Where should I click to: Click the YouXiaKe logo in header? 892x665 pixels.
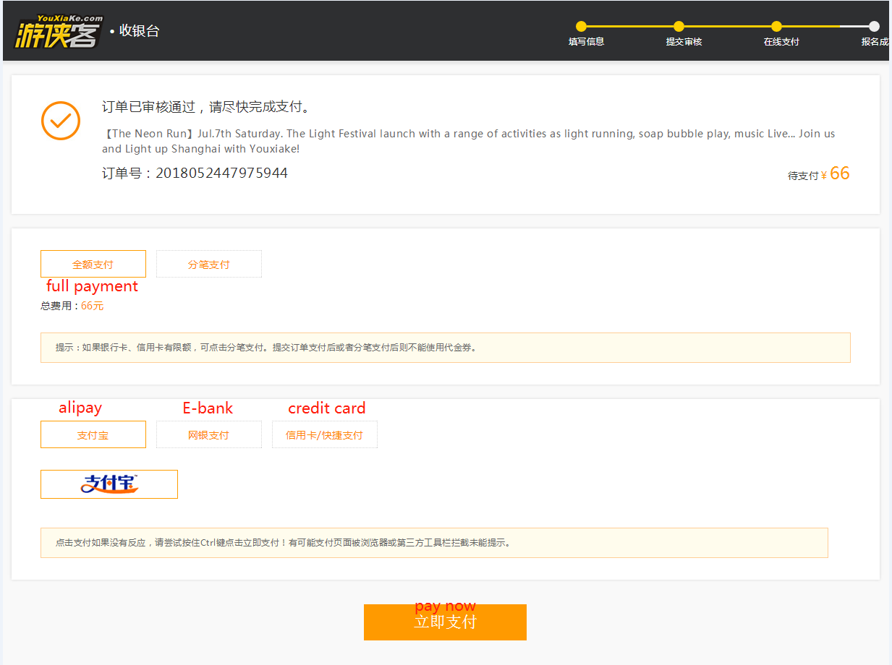(58, 32)
